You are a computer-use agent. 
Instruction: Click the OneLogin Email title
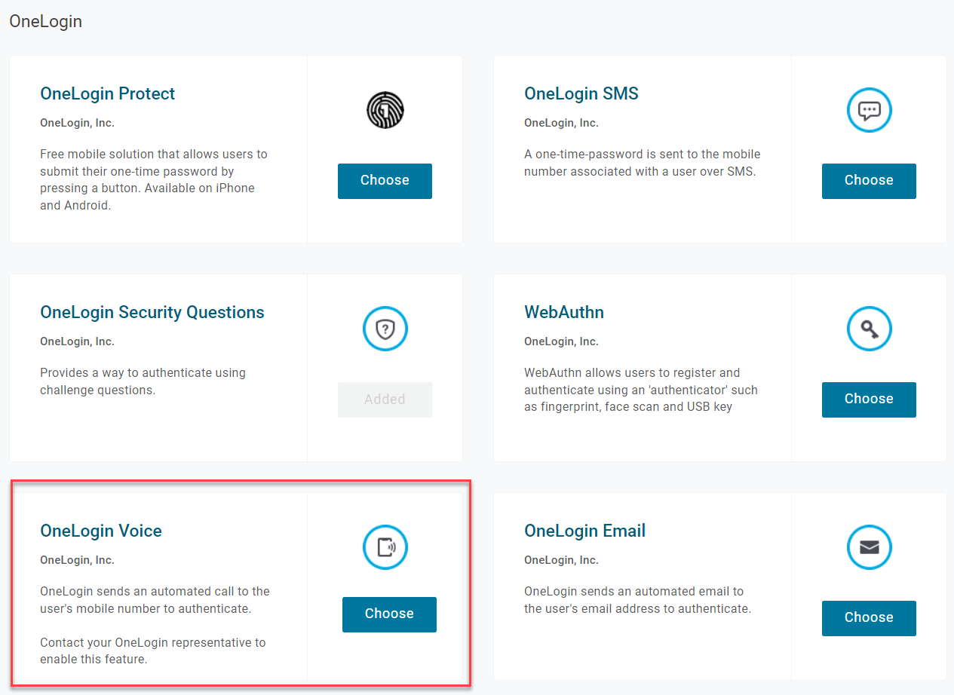pyautogui.click(x=584, y=531)
